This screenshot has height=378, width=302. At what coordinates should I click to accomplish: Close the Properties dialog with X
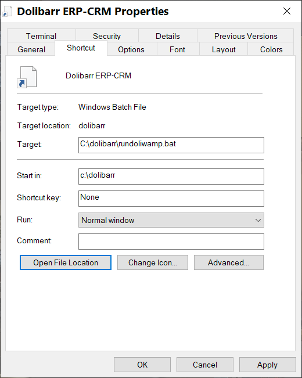(x=287, y=11)
